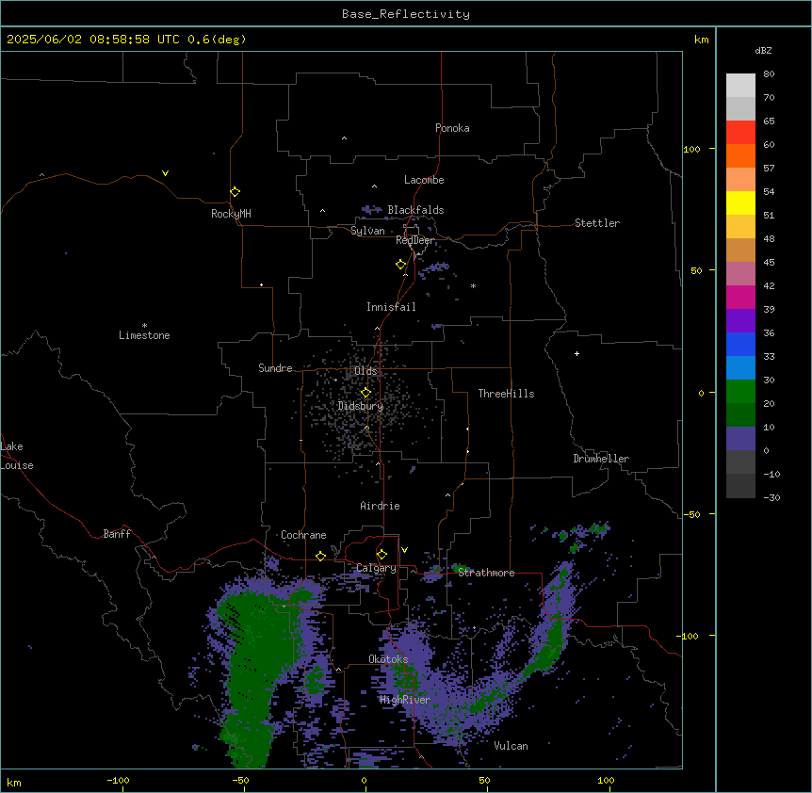
Task: Click the yellow v marker east of Calgary
Action: point(404,550)
